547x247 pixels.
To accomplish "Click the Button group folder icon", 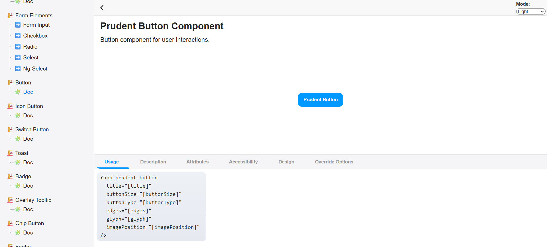I will (10, 82).
